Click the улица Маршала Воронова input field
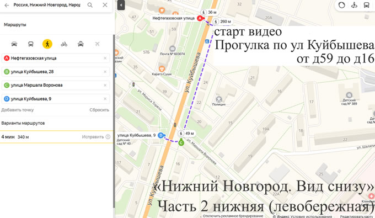The height and width of the screenshot is (218, 375). [x=56, y=85]
